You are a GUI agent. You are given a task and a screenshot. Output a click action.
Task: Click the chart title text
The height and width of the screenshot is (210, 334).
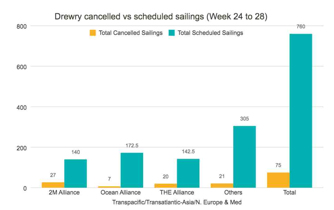[x=161, y=17]
